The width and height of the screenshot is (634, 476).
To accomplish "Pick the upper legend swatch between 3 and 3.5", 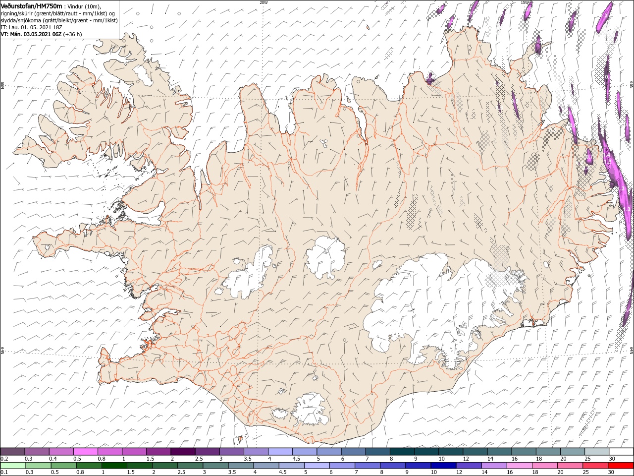I will 231,452.
